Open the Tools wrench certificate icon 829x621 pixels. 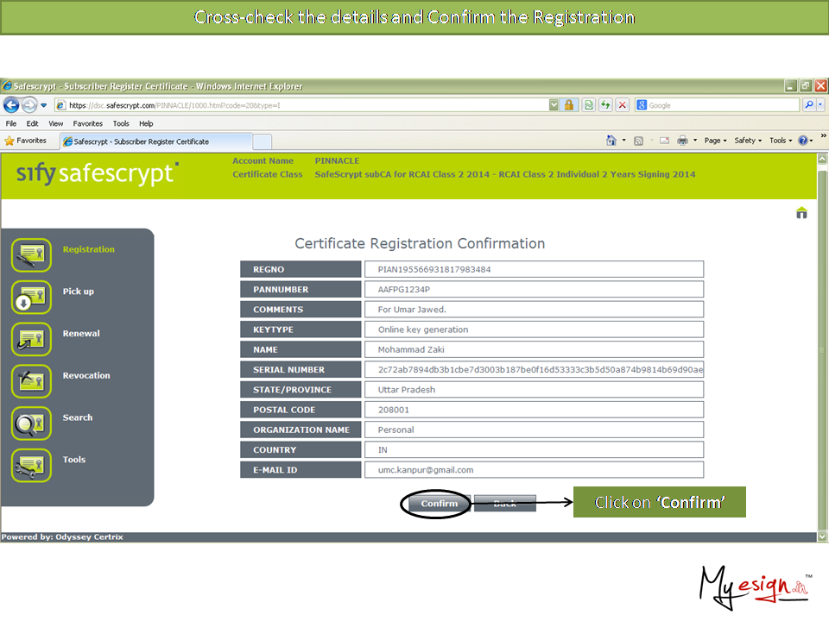pos(32,465)
